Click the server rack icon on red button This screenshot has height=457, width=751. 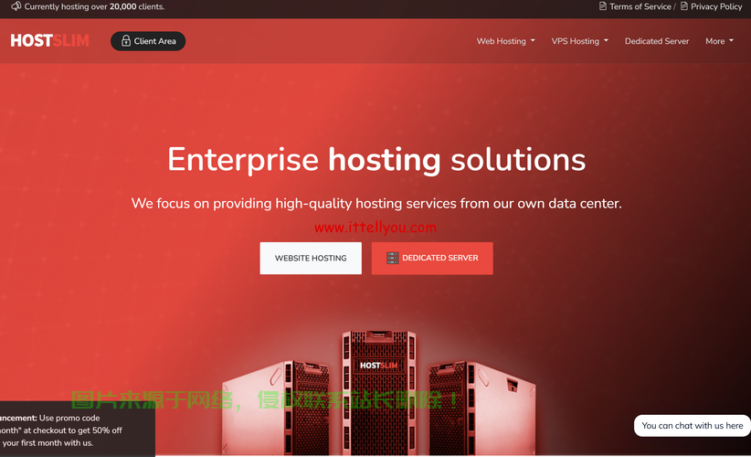coord(393,258)
